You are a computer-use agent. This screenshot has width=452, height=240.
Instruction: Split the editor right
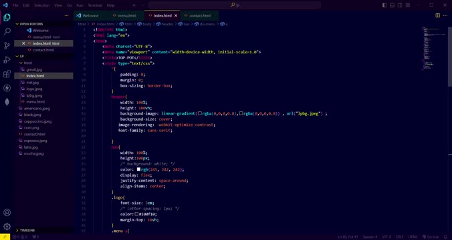click(x=437, y=15)
